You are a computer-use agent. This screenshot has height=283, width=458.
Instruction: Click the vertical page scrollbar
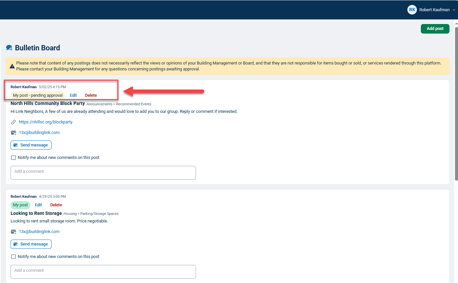(456, 104)
